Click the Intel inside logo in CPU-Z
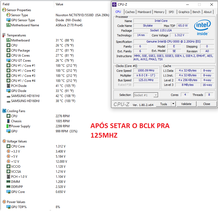The width and height of the screenshot is (218, 211). (202, 27)
